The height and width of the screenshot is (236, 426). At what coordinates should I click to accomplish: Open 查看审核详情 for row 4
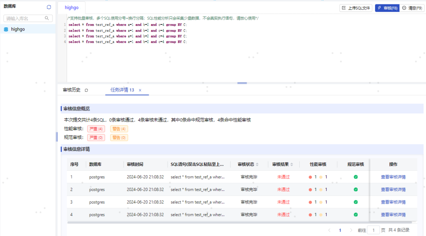click(x=393, y=215)
